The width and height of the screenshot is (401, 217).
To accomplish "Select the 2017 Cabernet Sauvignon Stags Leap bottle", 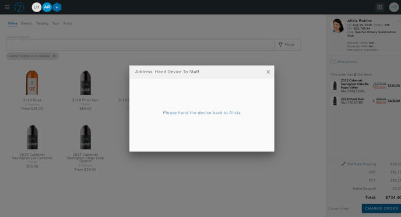I will [x=86, y=137].
